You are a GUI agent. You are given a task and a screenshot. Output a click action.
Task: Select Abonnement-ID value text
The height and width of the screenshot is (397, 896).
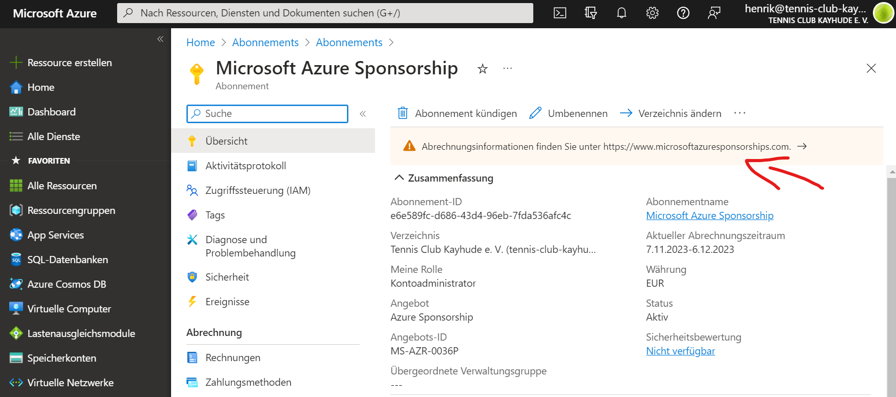[x=481, y=215]
